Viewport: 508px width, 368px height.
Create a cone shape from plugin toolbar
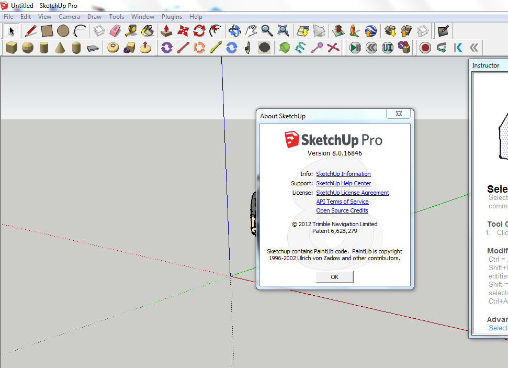click(x=60, y=48)
